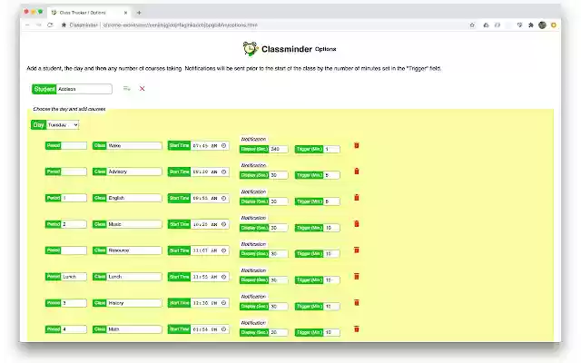Open time picker clock for Lunch start time
Screen dimensions: 581x363
click(224, 277)
